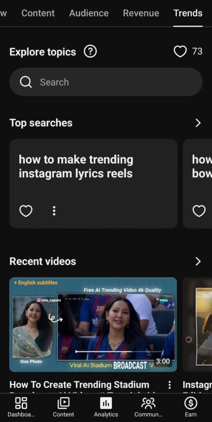
Task: Open saved topics heart showing 73
Action: click(x=188, y=51)
